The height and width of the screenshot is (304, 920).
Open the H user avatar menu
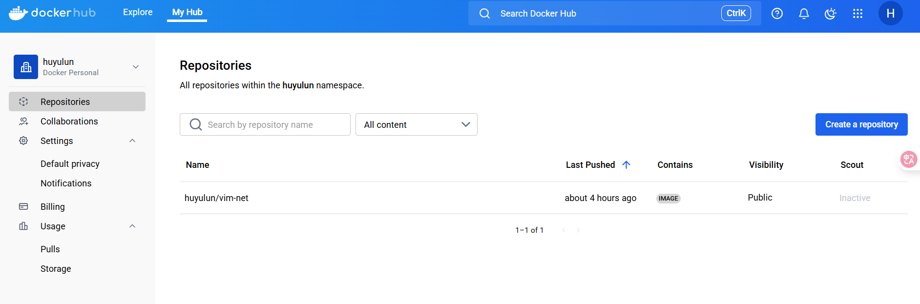[x=891, y=13]
